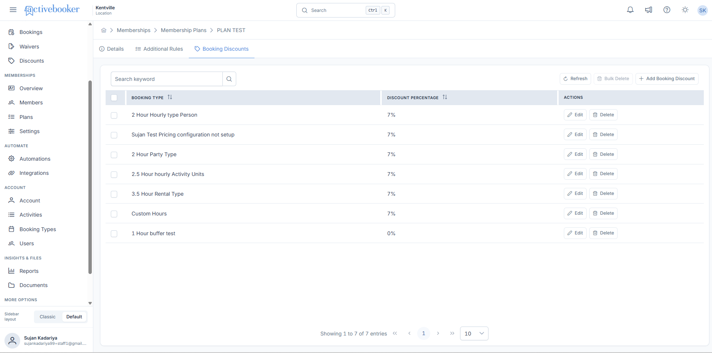Switch to the Details tab
Viewport: 712px width, 353px height.
coord(112,49)
